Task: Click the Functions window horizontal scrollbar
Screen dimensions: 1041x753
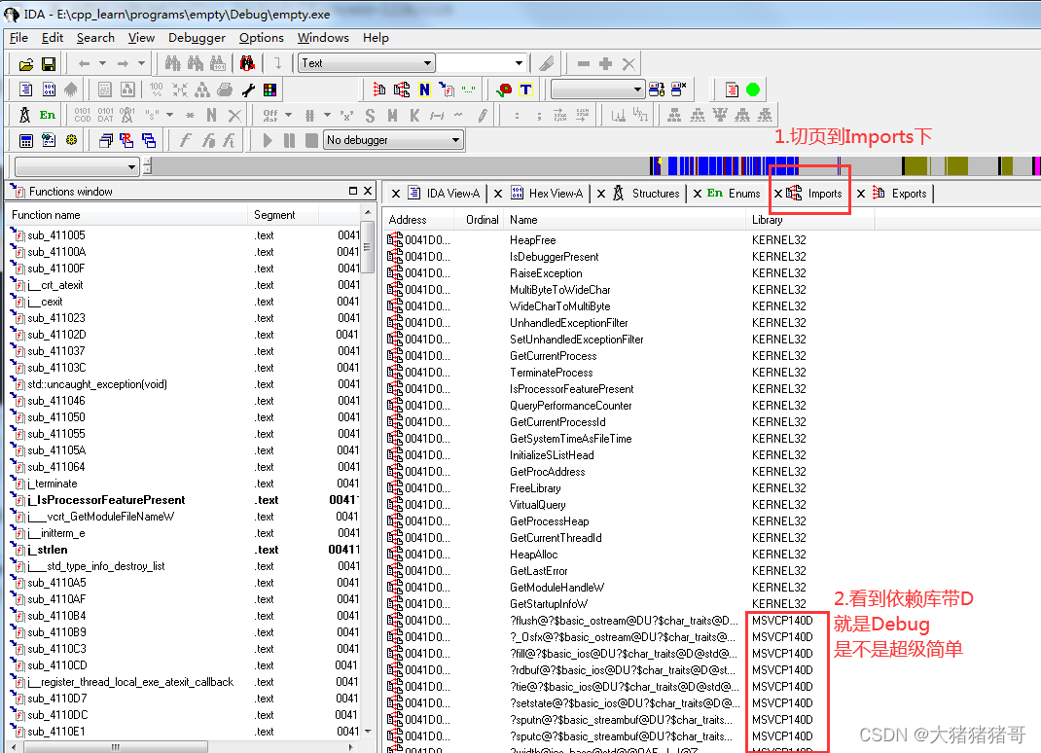Action: tap(183, 747)
